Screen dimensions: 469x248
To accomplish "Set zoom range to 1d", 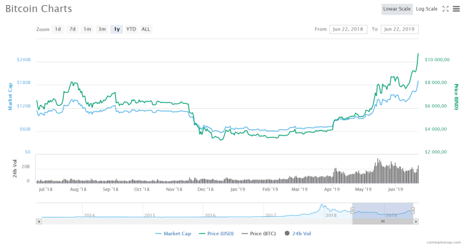I will (x=58, y=29).
